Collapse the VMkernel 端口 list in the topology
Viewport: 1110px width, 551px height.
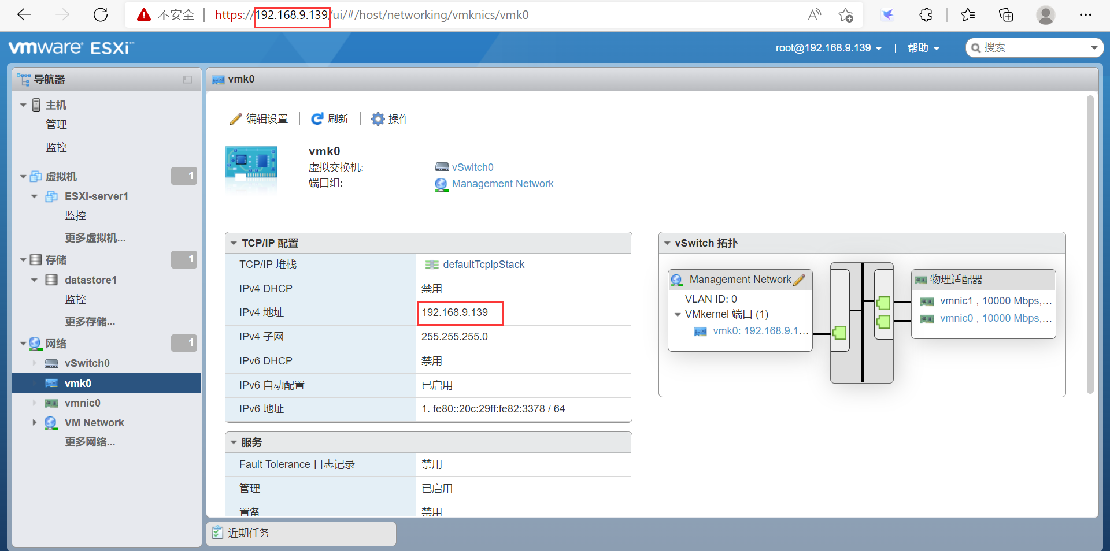coord(678,315)
